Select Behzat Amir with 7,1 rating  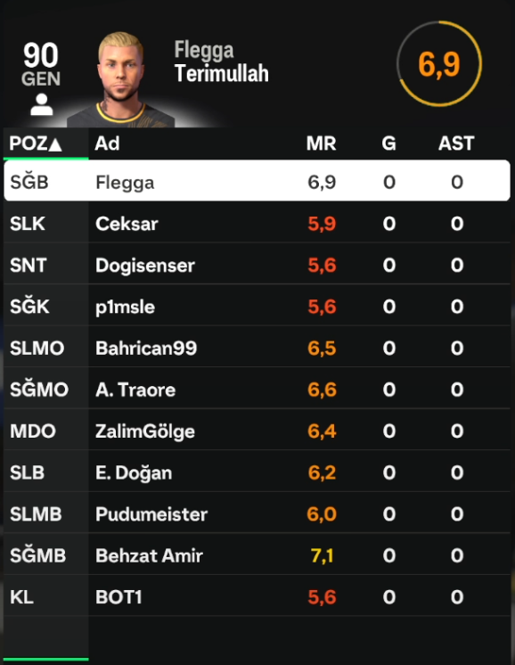[x=257, y=555]
